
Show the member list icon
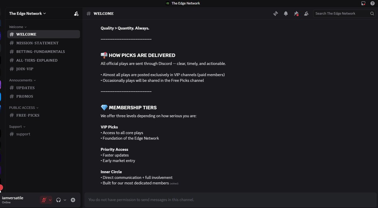click(306, 14)
